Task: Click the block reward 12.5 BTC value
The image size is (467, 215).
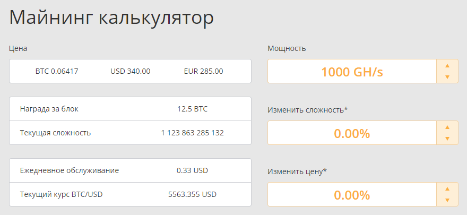Action: tap(192, 109)
